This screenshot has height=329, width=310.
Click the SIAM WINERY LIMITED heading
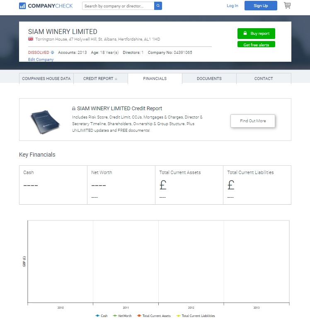tap(63, 31)
